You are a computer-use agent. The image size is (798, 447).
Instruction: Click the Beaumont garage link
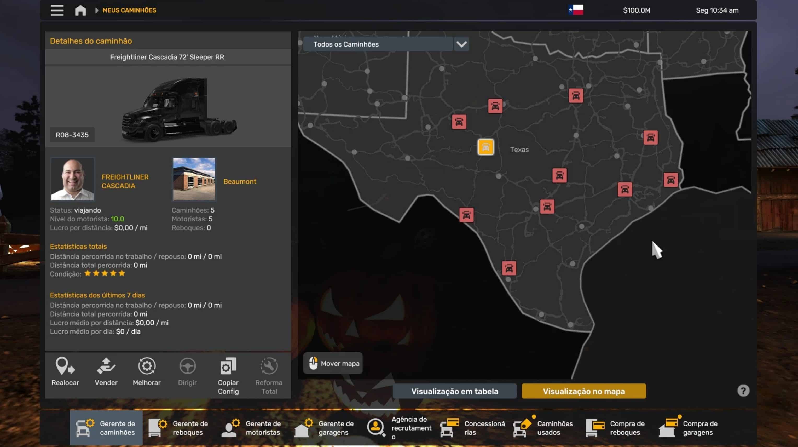[239, 181]
